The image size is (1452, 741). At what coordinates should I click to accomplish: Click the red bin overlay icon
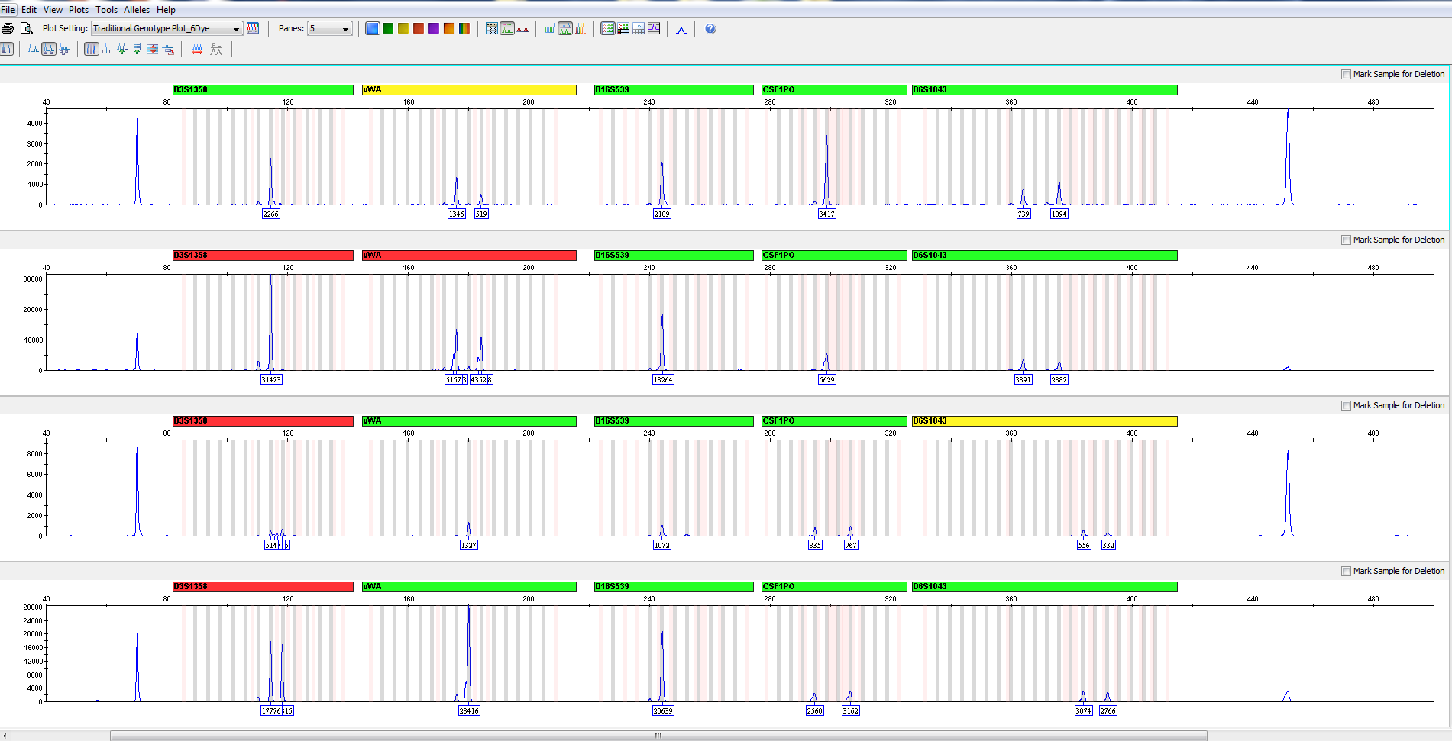coord(168,49)
